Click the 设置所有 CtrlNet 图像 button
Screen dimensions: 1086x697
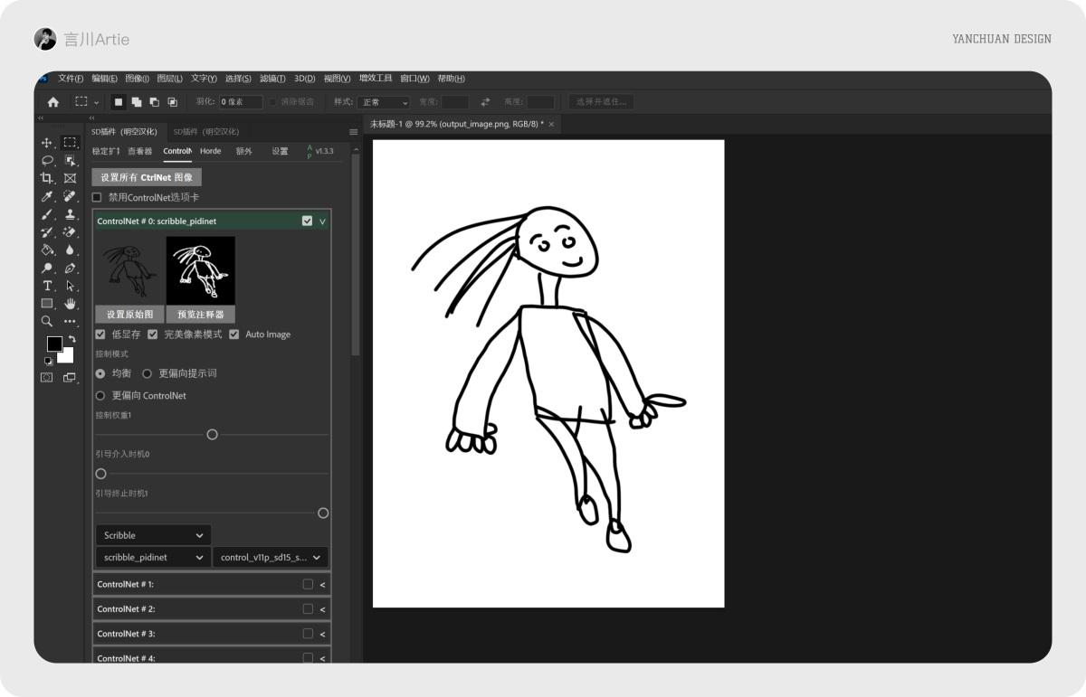[147, 177]
